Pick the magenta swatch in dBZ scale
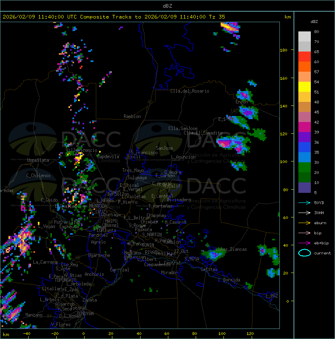335x339 pixels. (x=304, y=127)
